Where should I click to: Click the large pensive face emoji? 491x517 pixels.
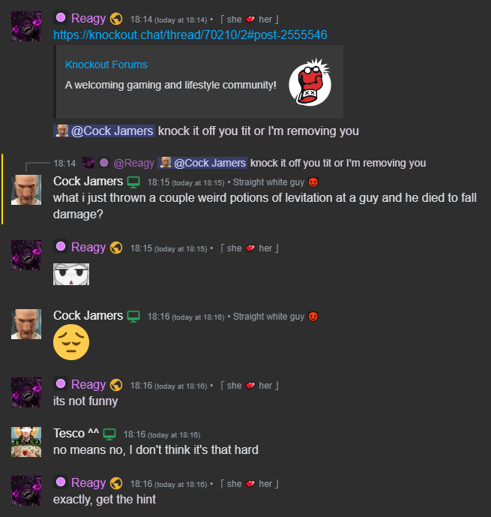click(x=71, y=342)
